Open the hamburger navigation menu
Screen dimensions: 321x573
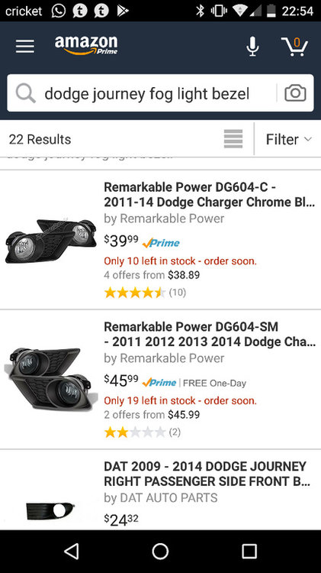click(x=25, y=47)
